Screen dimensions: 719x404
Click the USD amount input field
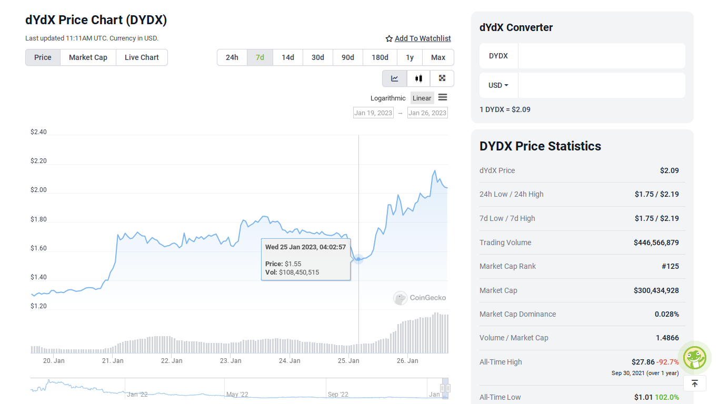click(x=602, y=85)
